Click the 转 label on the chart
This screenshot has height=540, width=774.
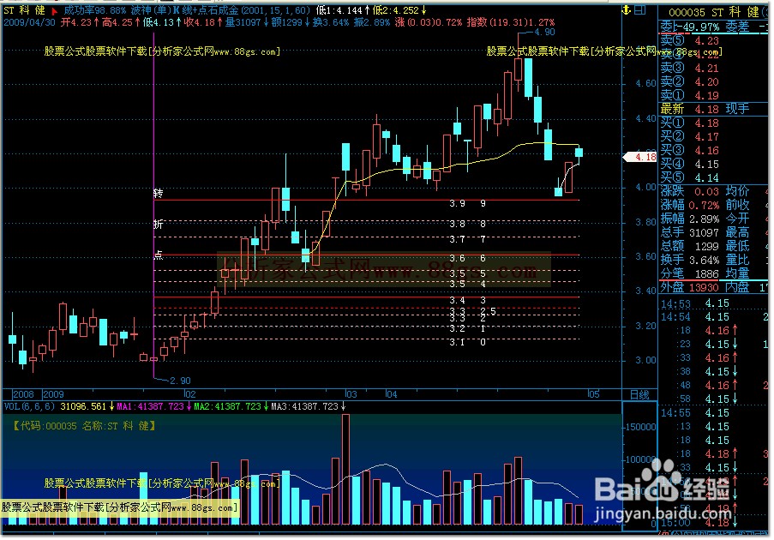[158, 194]
